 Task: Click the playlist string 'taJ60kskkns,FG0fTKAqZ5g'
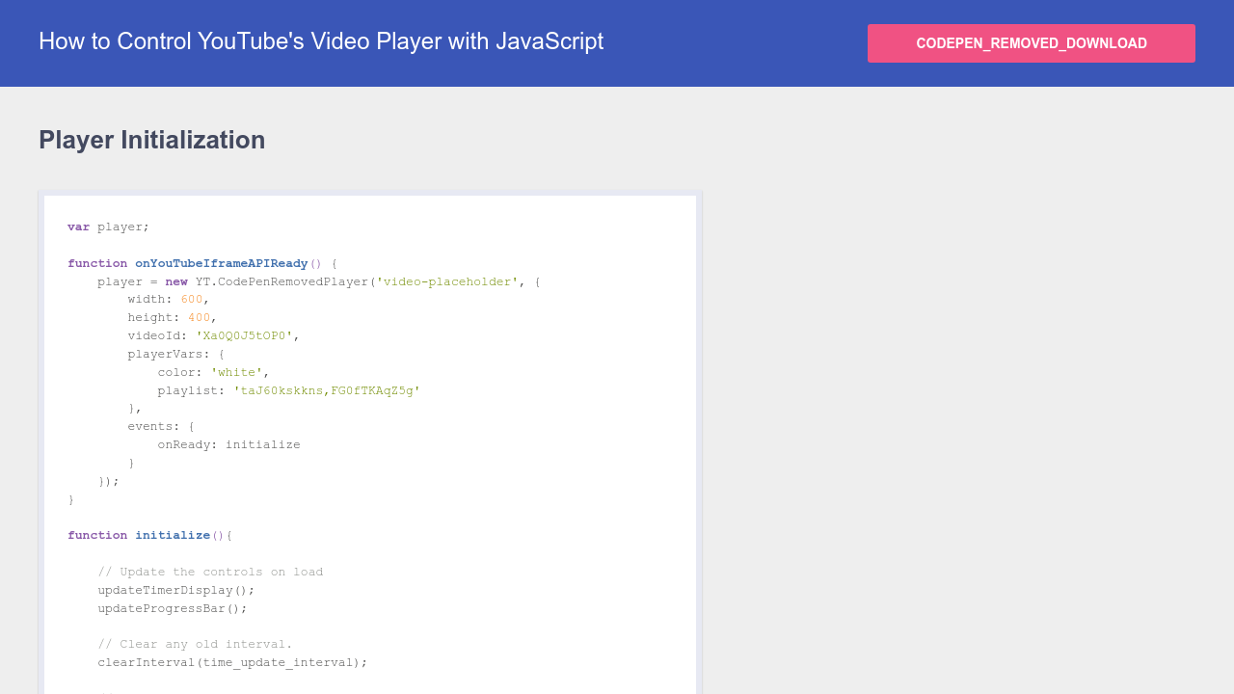point(327,390)
